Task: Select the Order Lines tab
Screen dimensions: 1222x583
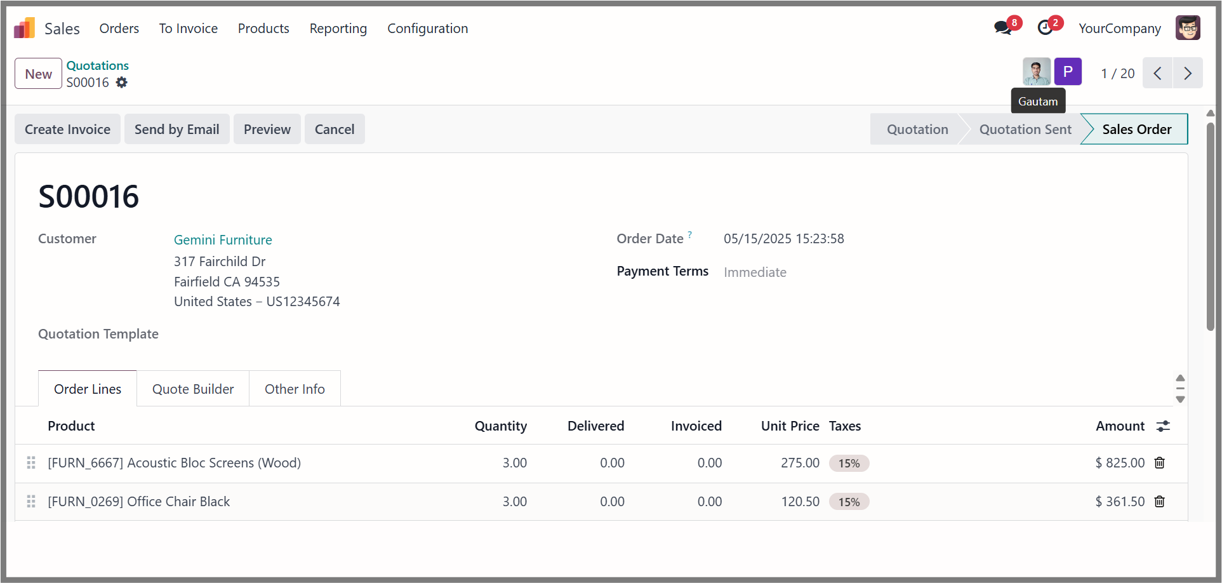Action: [88, 389]
